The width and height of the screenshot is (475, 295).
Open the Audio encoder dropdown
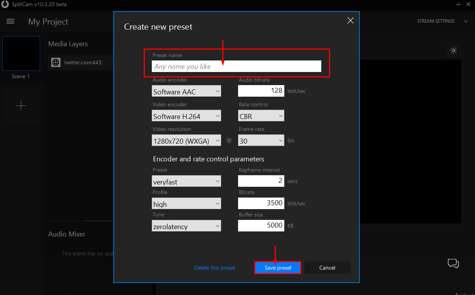(186, 91)
